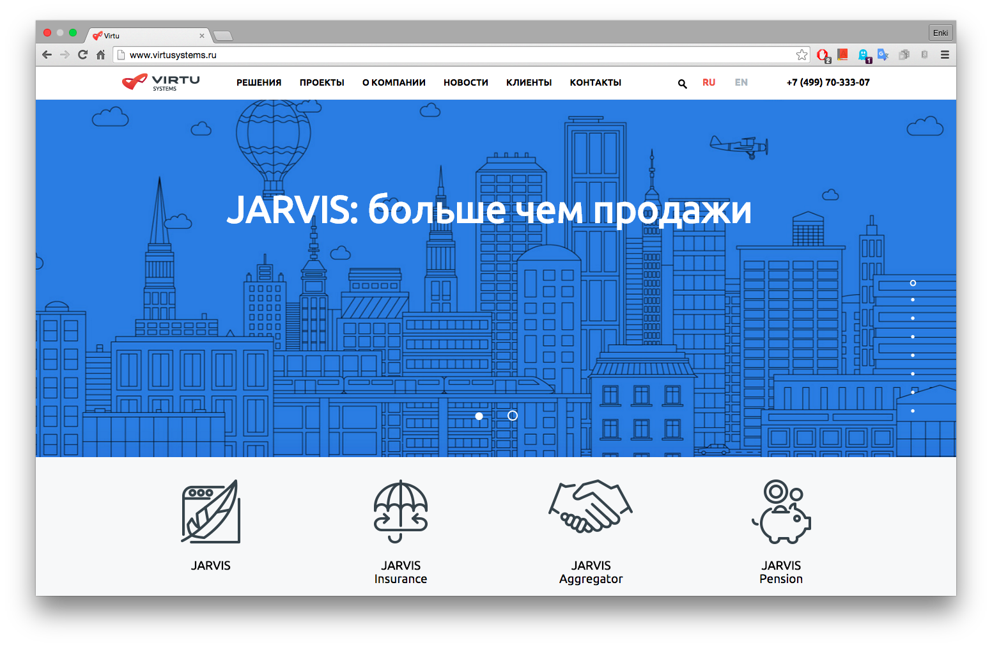Click the hero headline JARVIS: больше чем продажи
The width and height of the screenshot is (992, 647).
[x=489, y=210]
